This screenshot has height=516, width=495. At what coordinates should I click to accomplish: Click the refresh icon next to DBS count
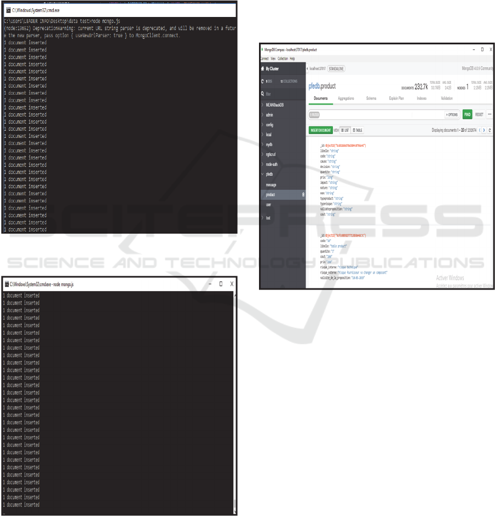point(263,81)
